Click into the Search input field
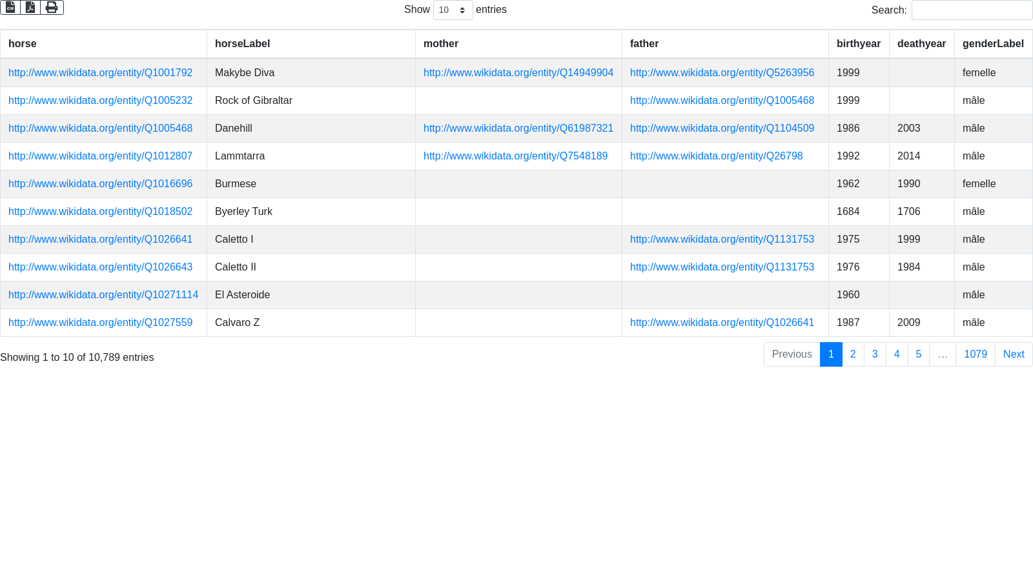 971,10
